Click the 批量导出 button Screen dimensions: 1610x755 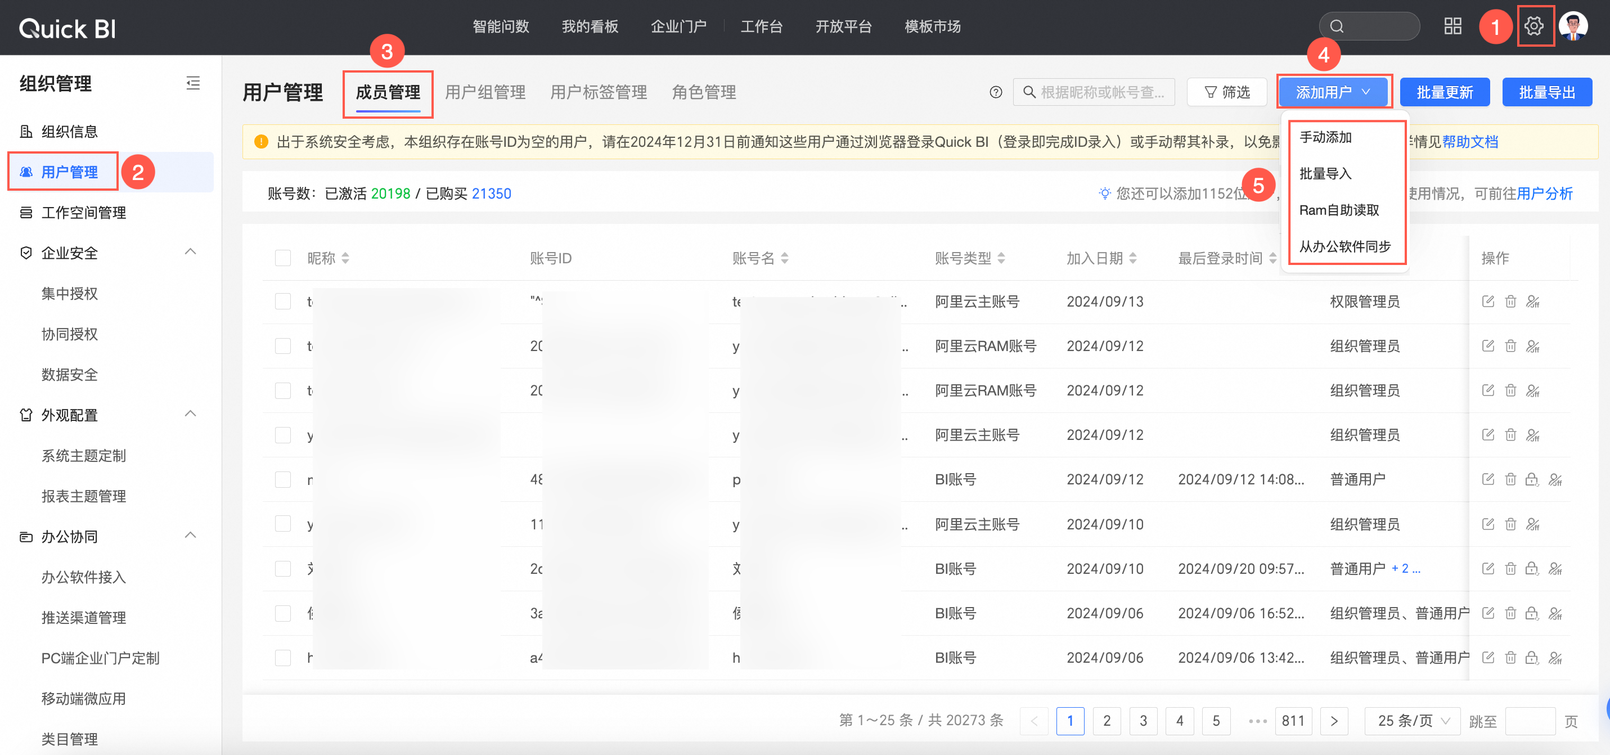pyautogui.click(x=1547, y=92)
